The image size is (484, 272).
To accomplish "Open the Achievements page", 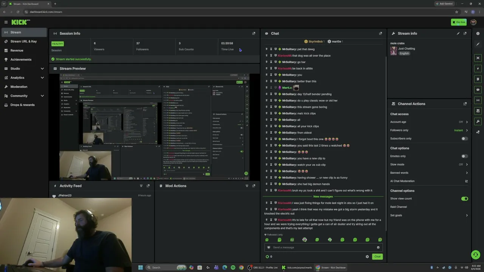I will [24, 59].
